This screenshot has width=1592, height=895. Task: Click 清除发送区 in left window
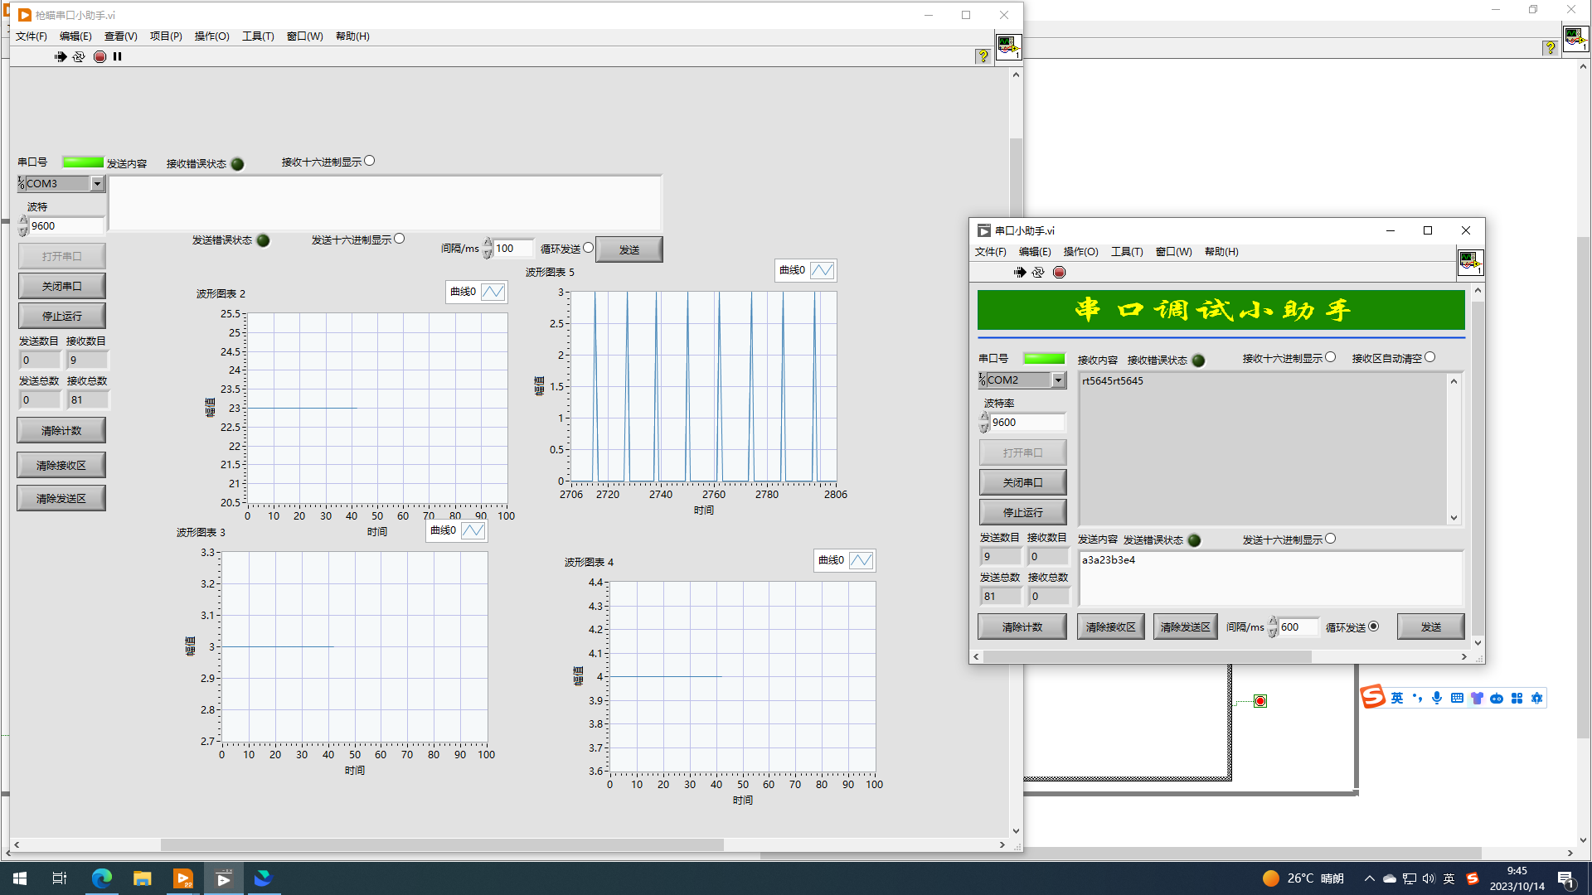[61, 498]
